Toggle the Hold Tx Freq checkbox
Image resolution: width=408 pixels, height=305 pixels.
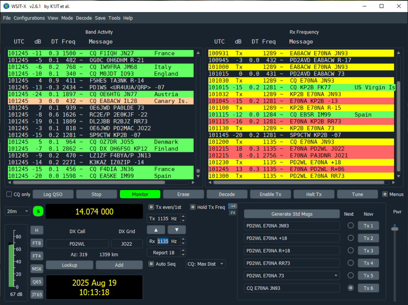193,207
